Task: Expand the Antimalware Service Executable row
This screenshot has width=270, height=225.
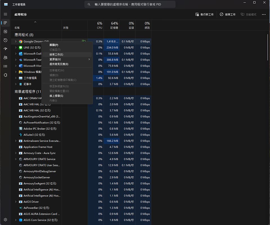Action: coord(16,141)
